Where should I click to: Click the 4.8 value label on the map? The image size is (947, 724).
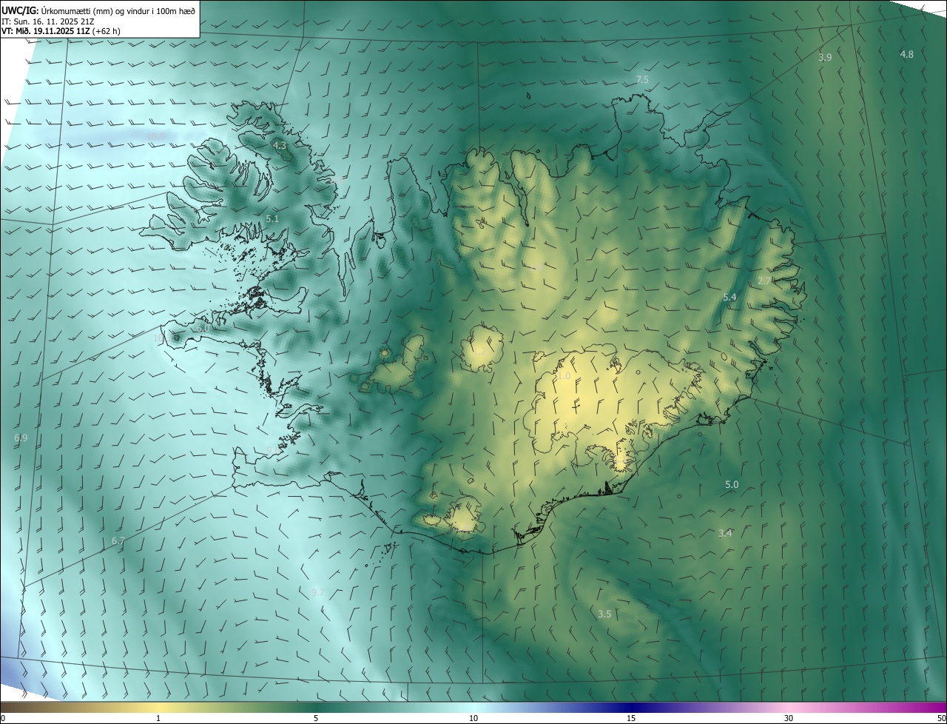click(906, 54)
